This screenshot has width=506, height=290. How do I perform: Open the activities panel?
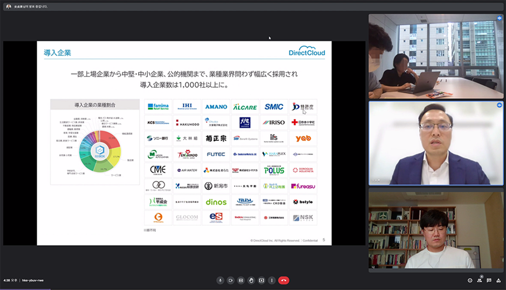coord(498,280)
